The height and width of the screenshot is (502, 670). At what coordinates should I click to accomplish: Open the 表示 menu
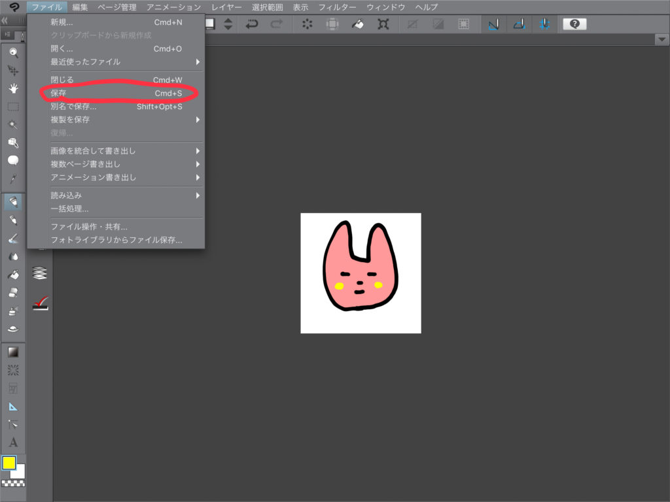(300, 7)
